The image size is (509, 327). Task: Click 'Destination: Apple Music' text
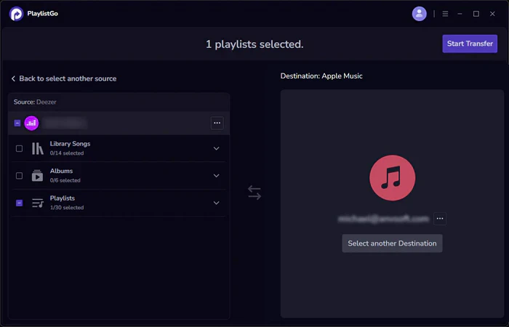(321, 76)
